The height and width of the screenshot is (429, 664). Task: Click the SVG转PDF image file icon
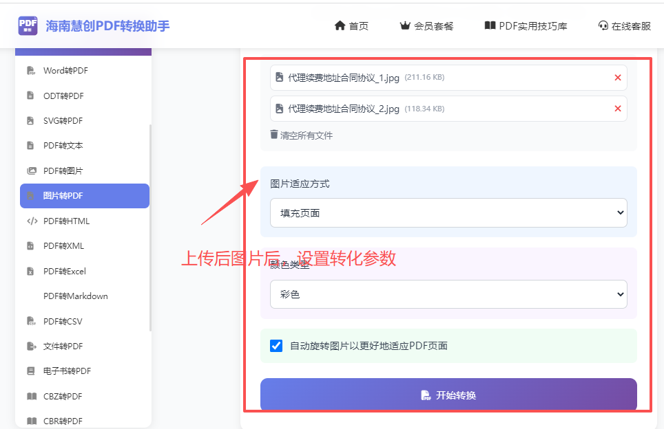[x=30, y=120]
